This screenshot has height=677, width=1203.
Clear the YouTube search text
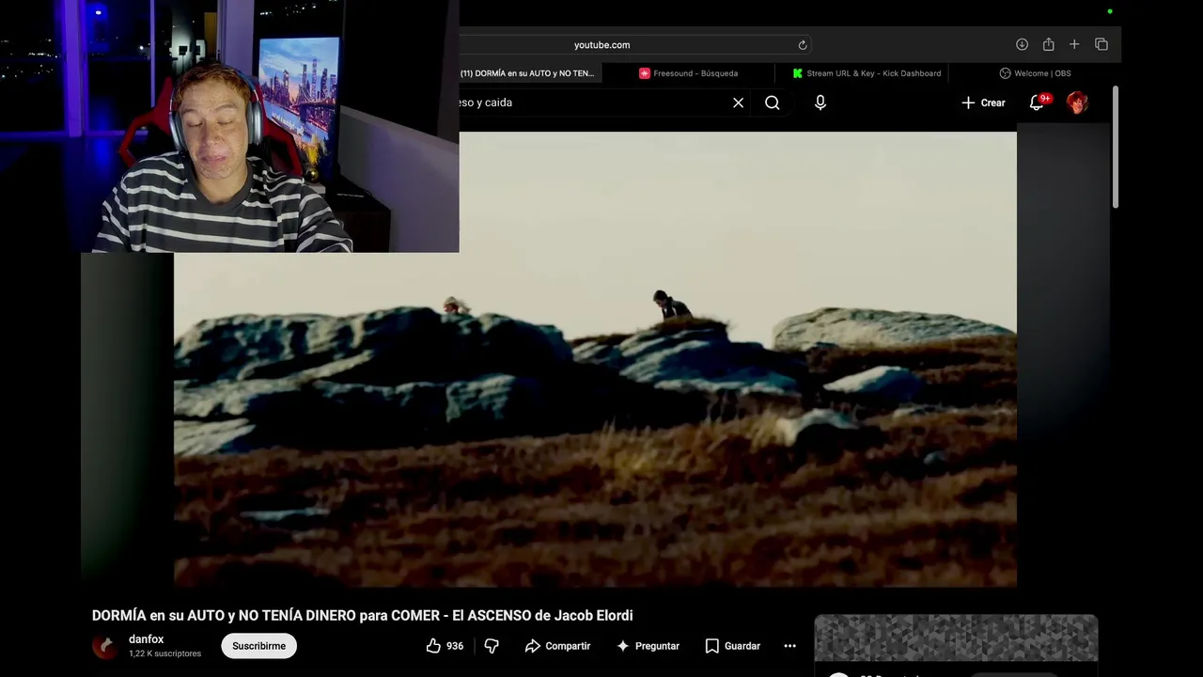[739, 102]
